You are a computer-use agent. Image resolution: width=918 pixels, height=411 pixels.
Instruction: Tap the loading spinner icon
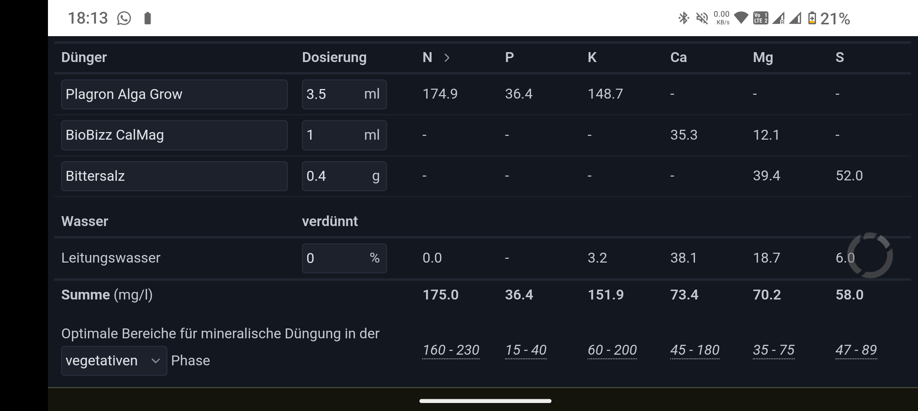[x=870, y=255]
